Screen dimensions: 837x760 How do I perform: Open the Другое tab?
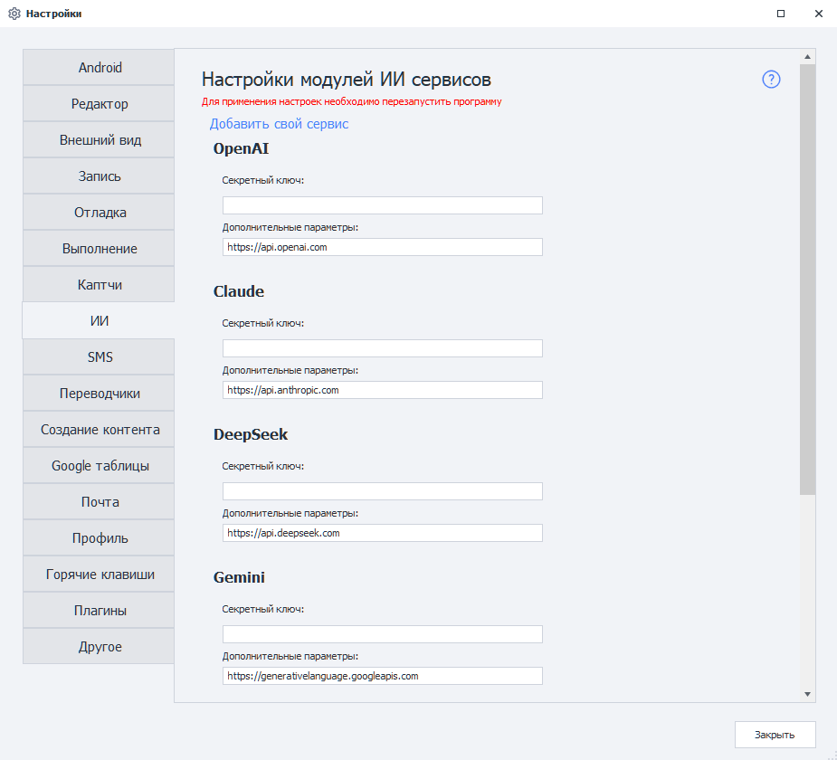[x=99, y=647]
